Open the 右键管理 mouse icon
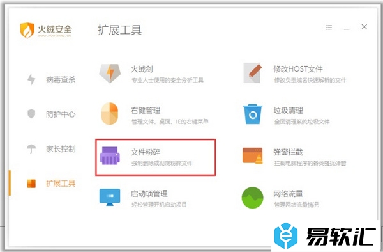The image size is (383, 252). [x=110, y=114]
